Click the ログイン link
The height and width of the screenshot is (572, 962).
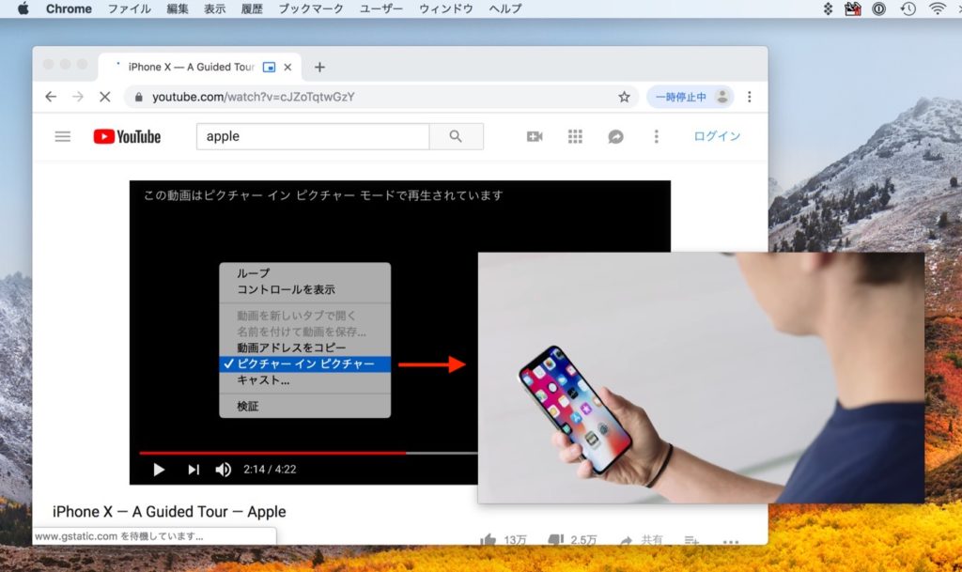pyautogui.click(x=717, y=136)
